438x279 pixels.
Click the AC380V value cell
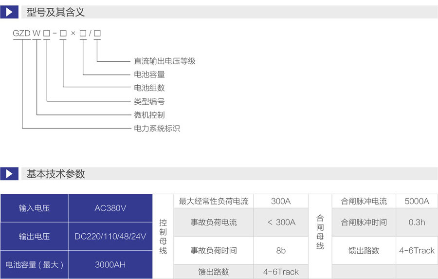click(110, 208)
